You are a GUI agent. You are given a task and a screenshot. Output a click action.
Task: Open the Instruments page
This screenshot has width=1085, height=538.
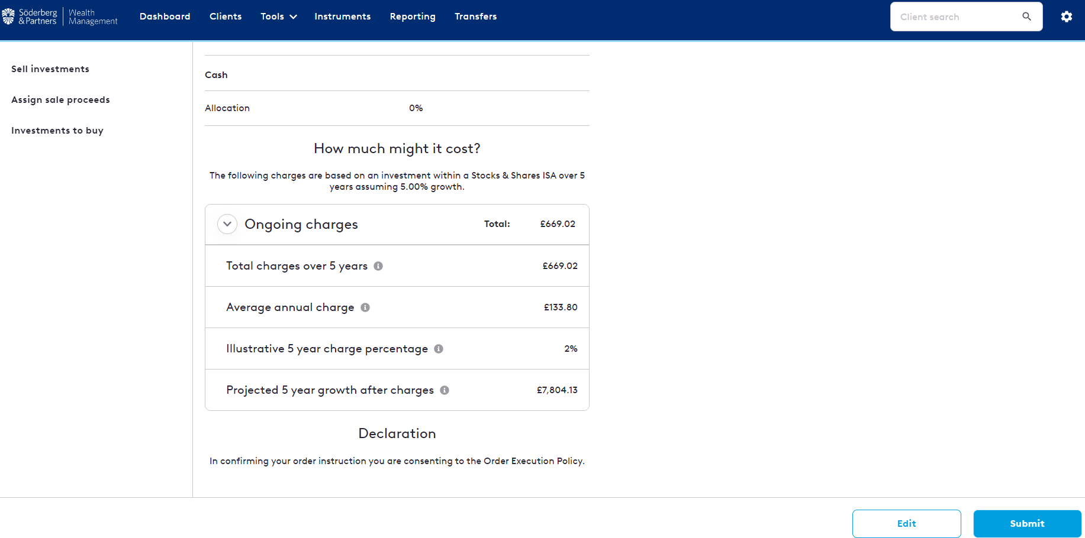(x=343, y=17)
